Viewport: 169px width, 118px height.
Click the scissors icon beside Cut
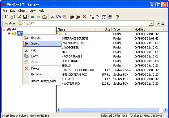(x=26, y=50)
